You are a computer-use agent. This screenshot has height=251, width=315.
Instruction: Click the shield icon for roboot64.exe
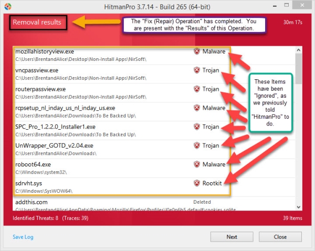click(197, 164)
